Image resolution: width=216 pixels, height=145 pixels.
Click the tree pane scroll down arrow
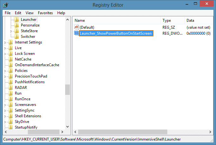tap(67, 127)
